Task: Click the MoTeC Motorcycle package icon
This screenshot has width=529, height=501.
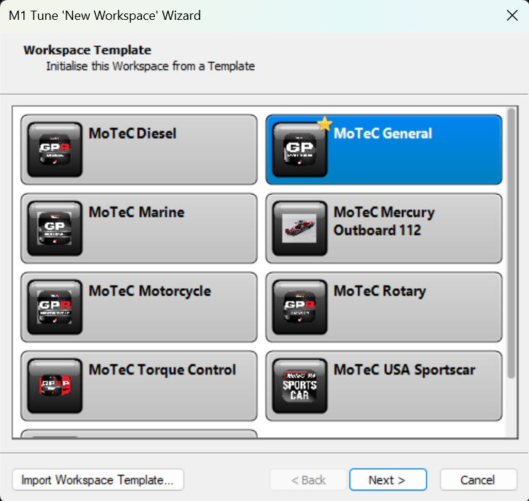Action: pos(55,307)
